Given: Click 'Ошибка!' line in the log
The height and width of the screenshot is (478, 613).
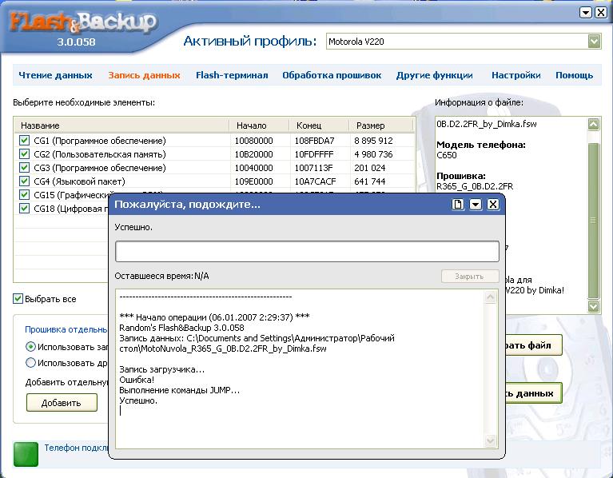Looking at the screenshot, I should [137, 380].
